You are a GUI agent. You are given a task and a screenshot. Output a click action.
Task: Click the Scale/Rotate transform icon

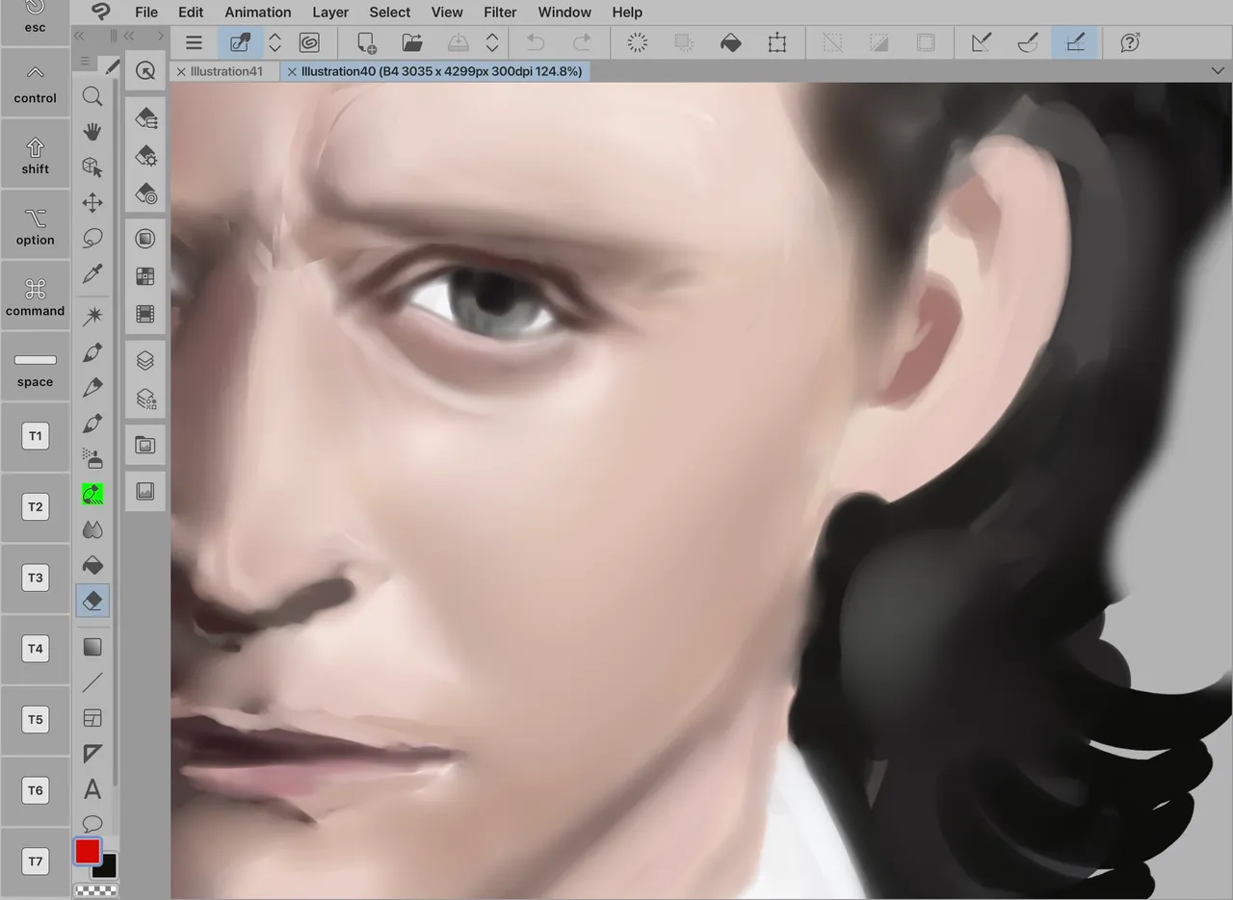tap(777, 42)
